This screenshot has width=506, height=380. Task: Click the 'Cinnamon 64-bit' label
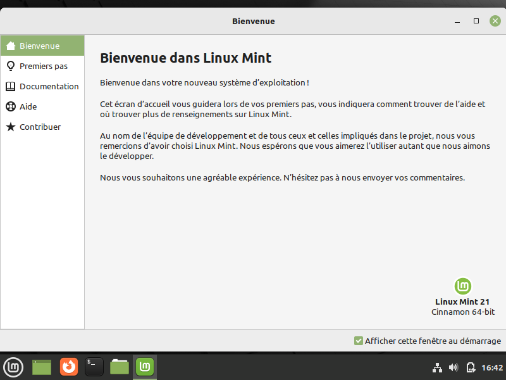tap(462, 312)
